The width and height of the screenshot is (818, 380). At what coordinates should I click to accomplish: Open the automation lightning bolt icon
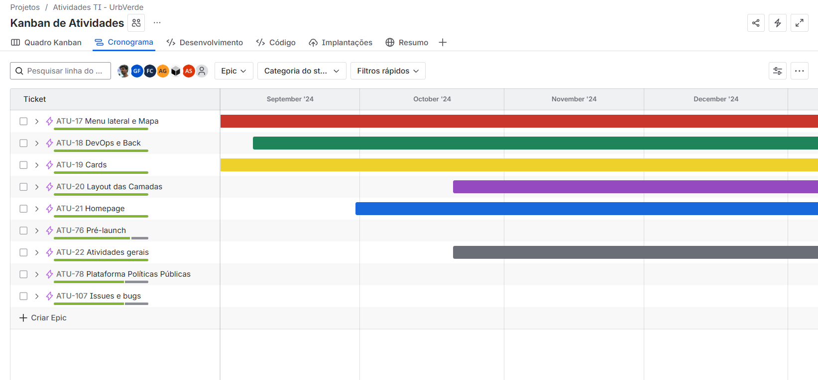tap(777, 23)
